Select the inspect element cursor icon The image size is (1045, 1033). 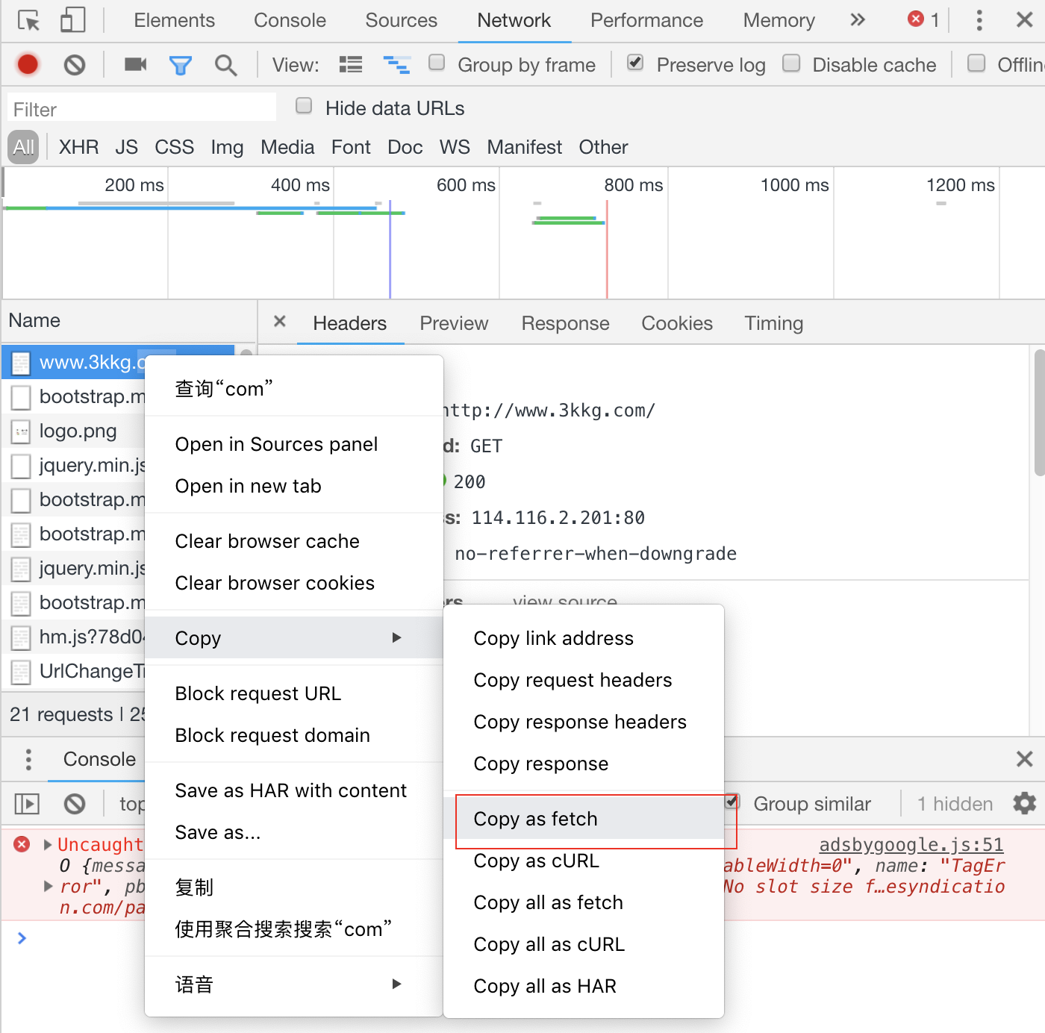pos(28,20)
